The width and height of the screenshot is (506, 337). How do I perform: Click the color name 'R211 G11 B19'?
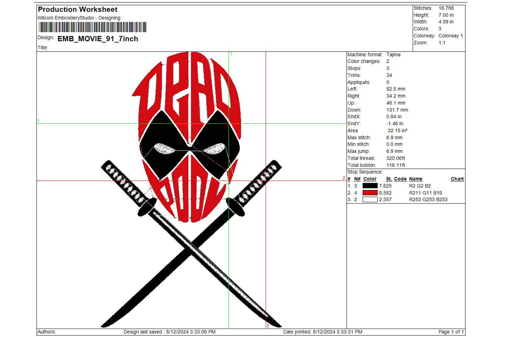425,193
